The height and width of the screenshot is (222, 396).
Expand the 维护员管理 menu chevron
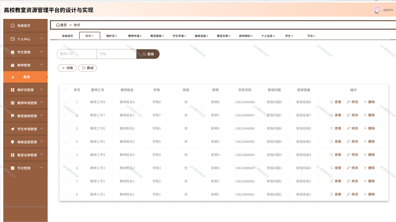(41, 89)
